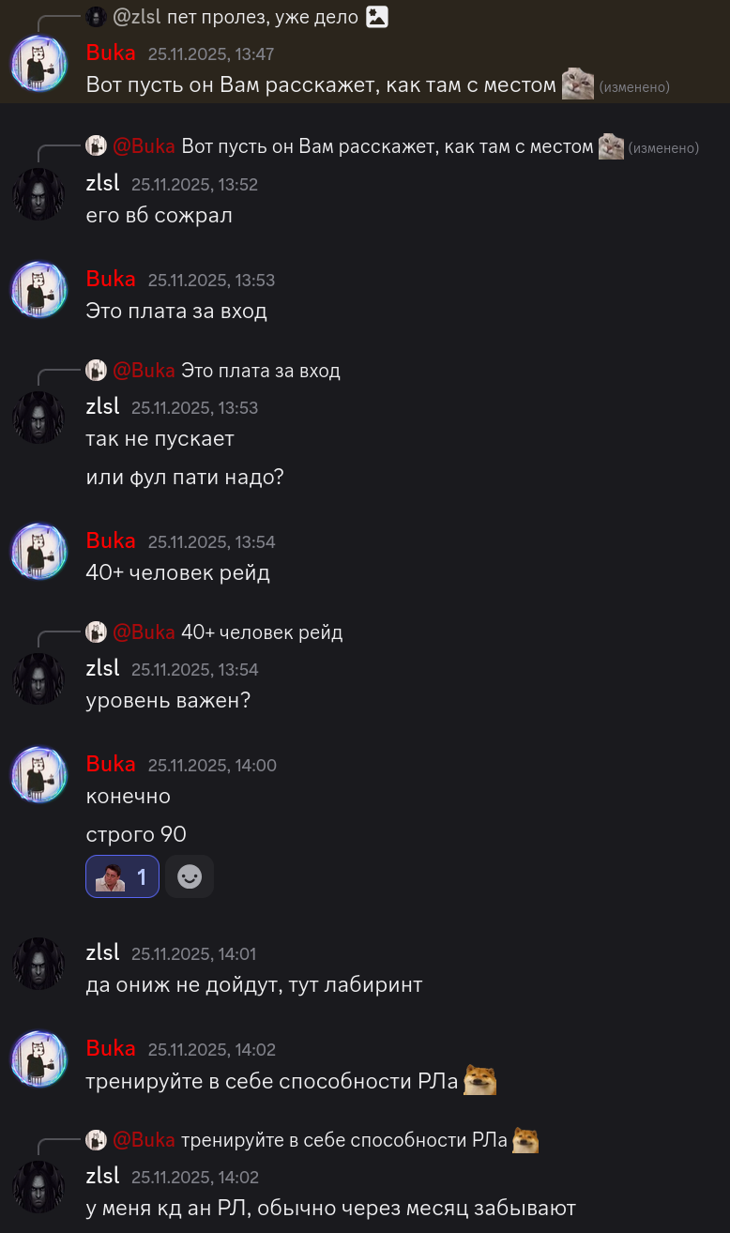This screenshot has width=730, height=1233.
Task: Click the shiba emoji in Buka's 14:02 message
Action: pyautogui.click(x=479, y=1081)
